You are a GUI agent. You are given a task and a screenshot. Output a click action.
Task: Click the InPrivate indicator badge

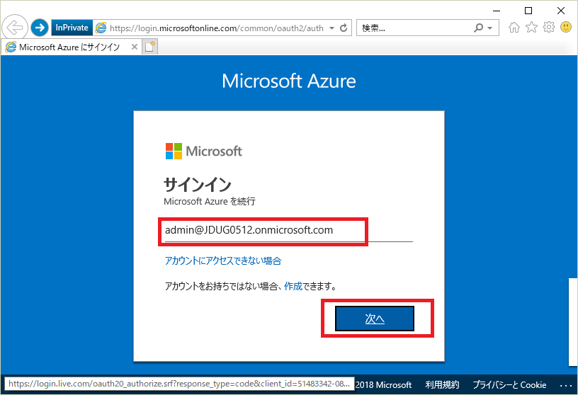coord(72,28)
